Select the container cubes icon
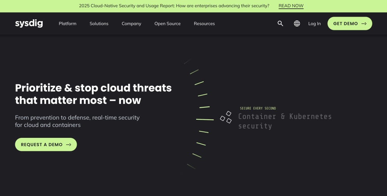Viewport: 387px width, 196px height. [x=226, y=117]
